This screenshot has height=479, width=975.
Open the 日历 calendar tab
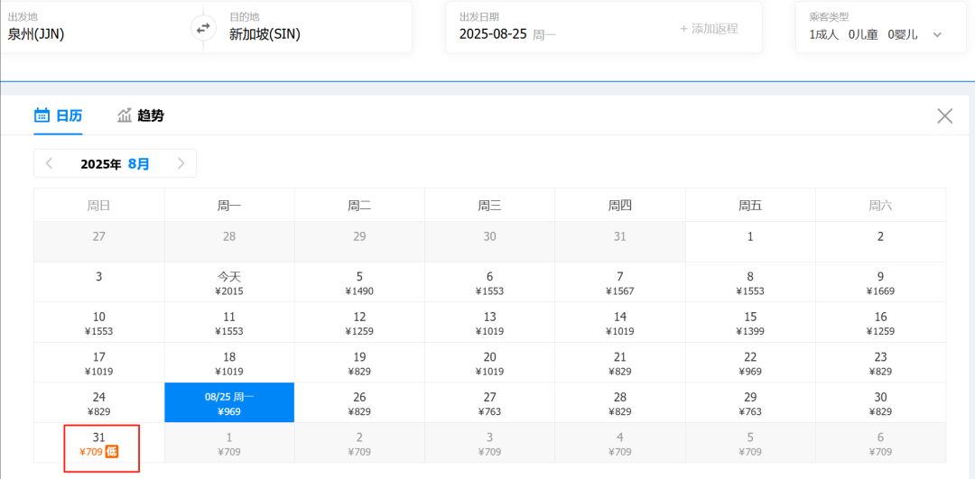58,115
